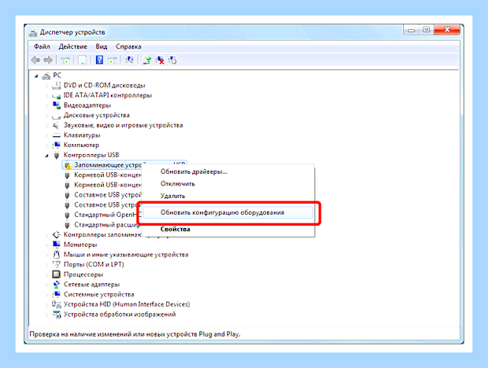Click the Scan for hardware changes toolbar icon
488x368 pixels.
tap(129, 60)
